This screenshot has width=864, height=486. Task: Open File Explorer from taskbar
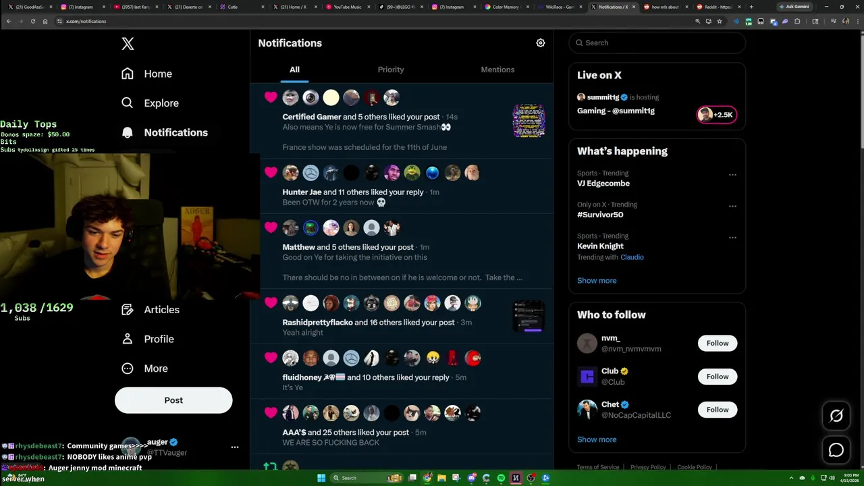pos(442,478)
